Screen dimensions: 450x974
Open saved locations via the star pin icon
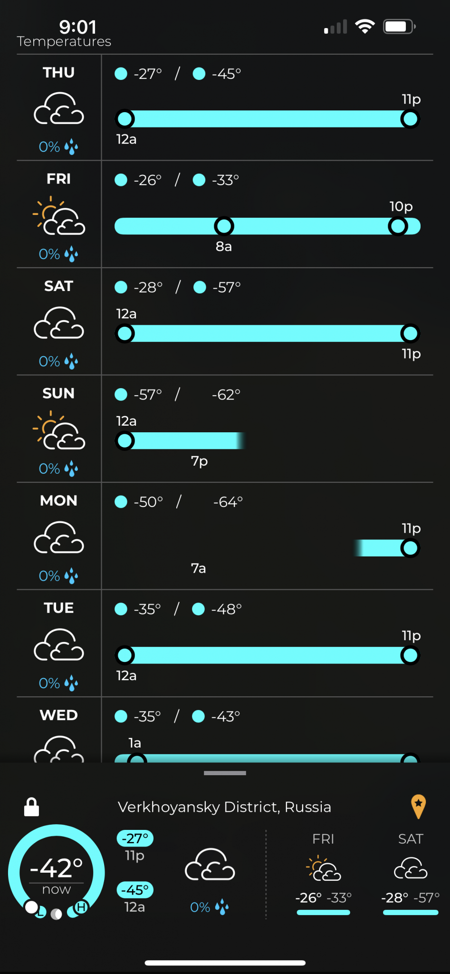(x=418, y=807)
